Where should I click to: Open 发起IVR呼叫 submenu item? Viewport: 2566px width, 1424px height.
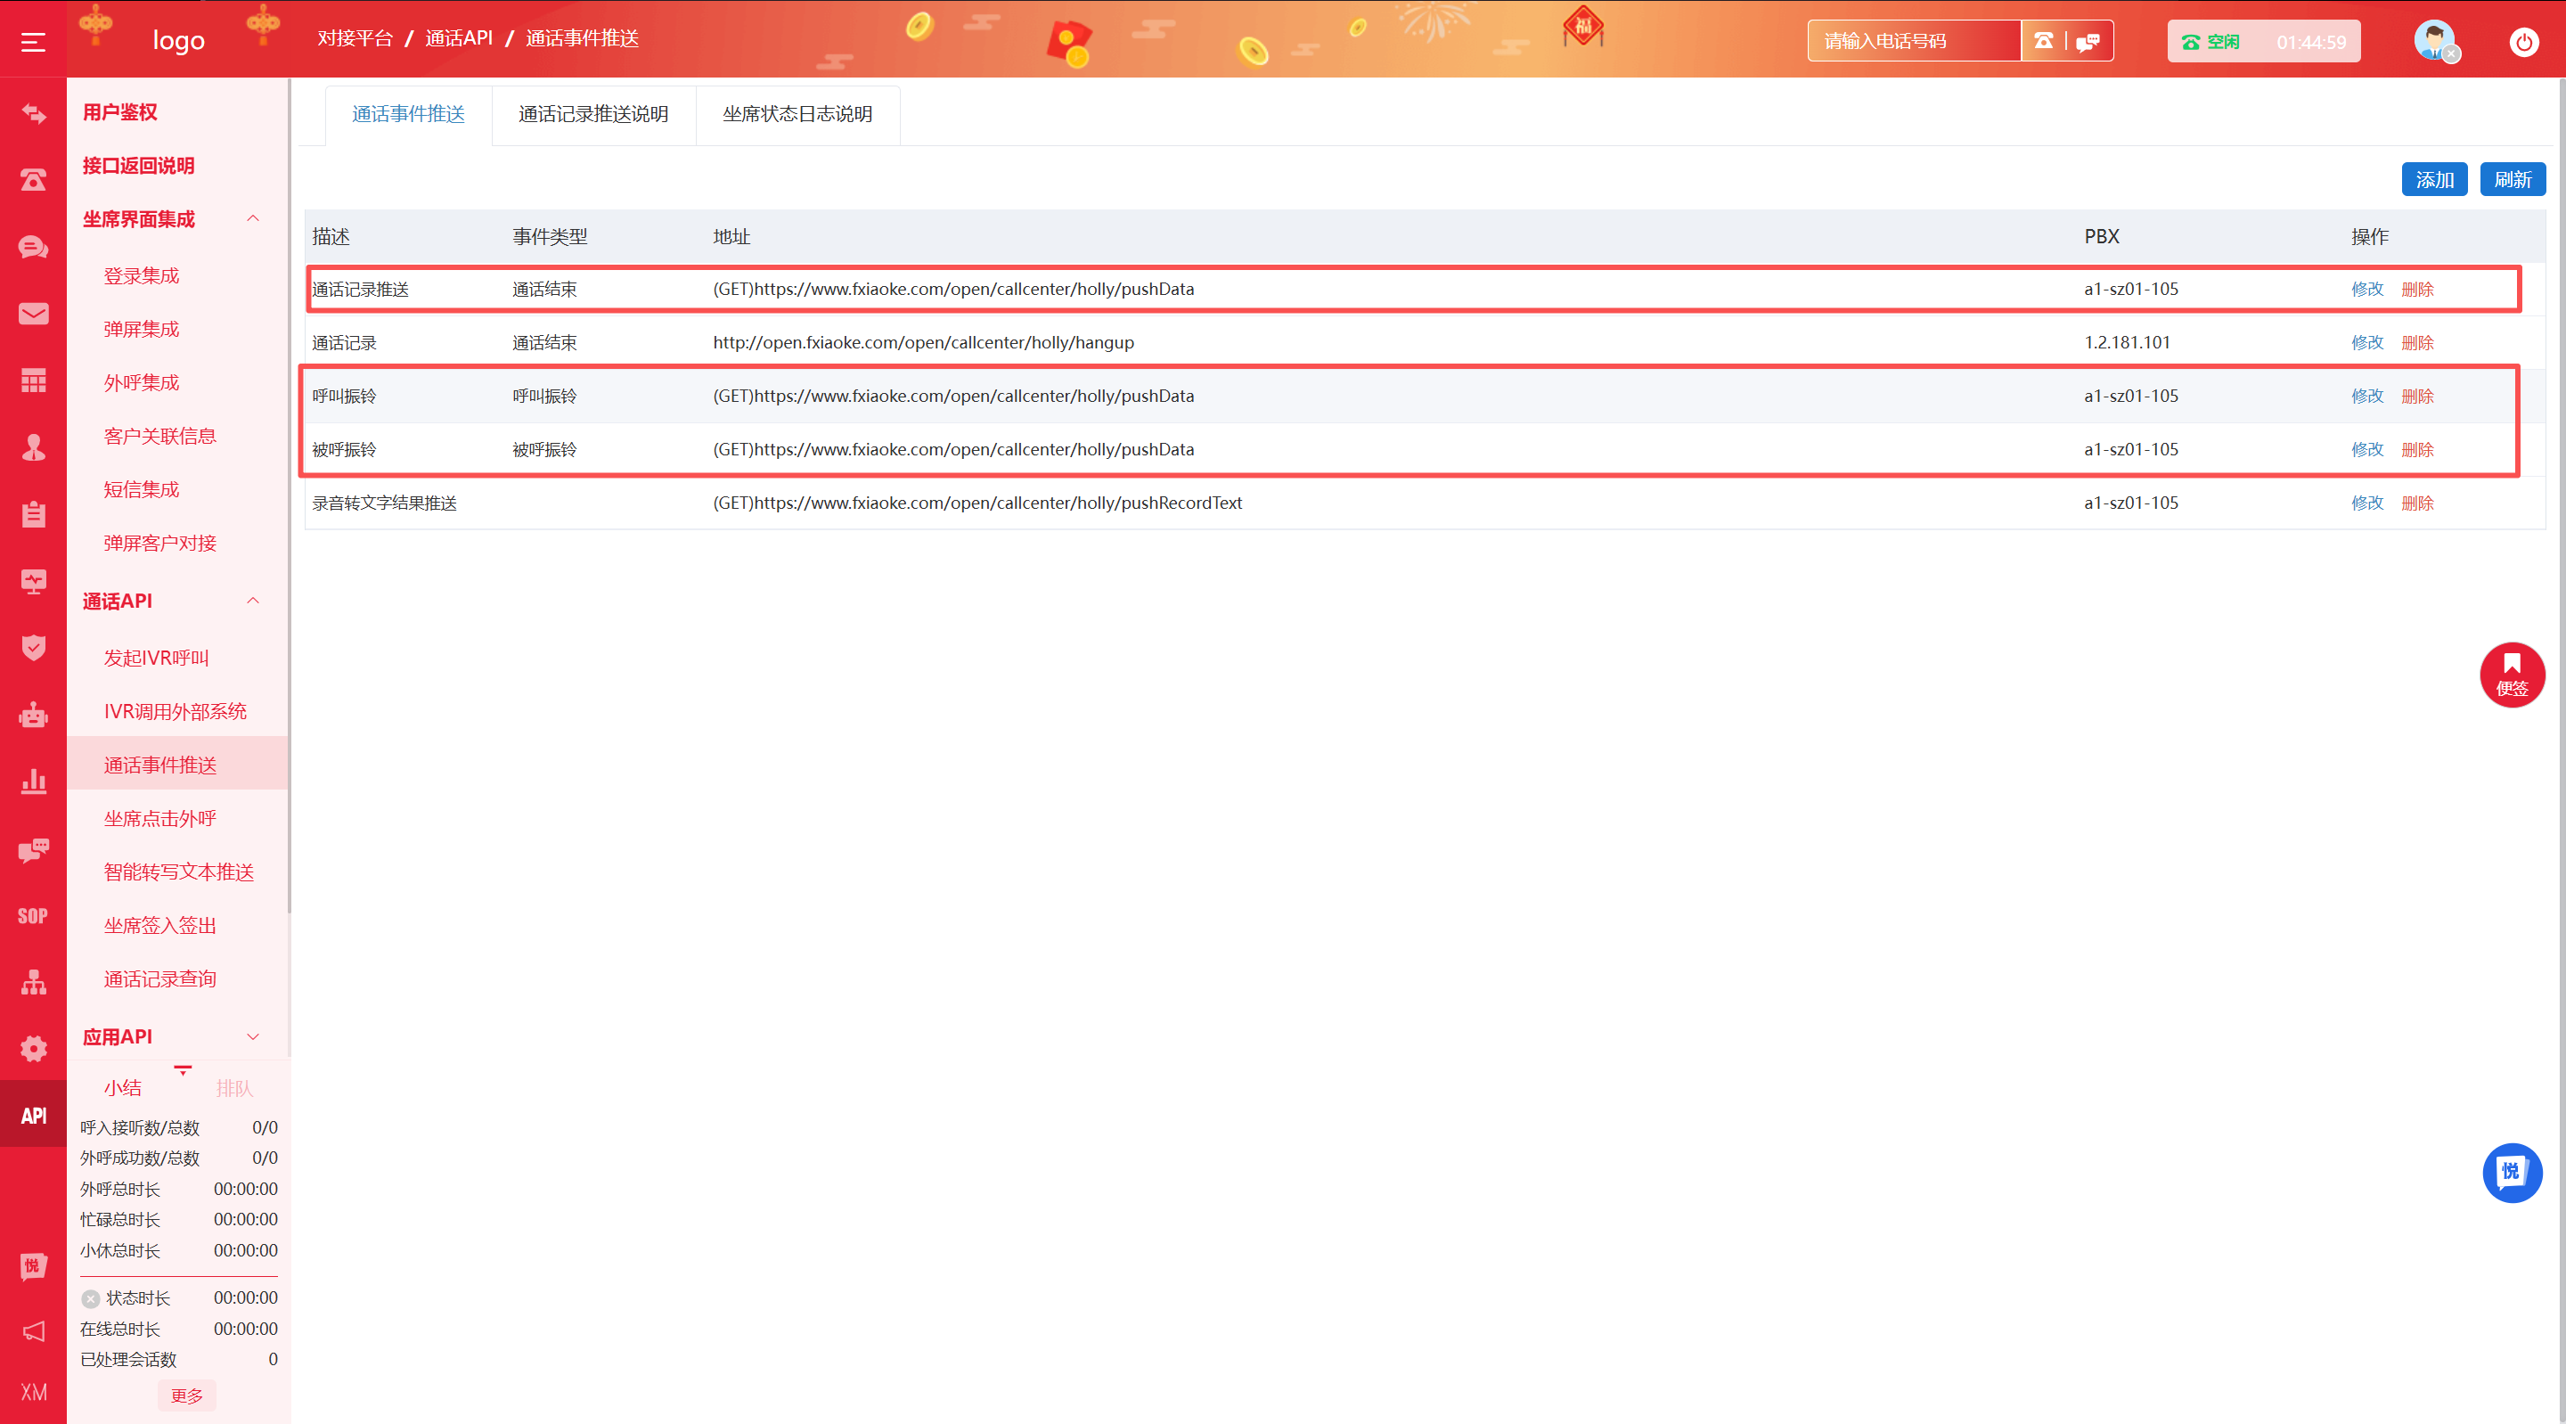(x=157, y=658)
